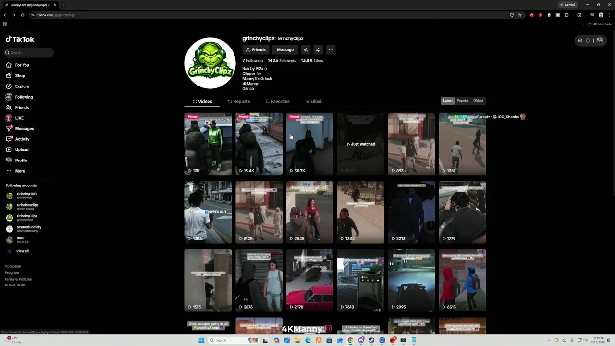Open your Profile from sidebar
Screen dimensions: 615x346
[x=17, y=161]
